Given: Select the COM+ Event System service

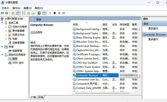Looking at the screenshot, I should point(105,67).
